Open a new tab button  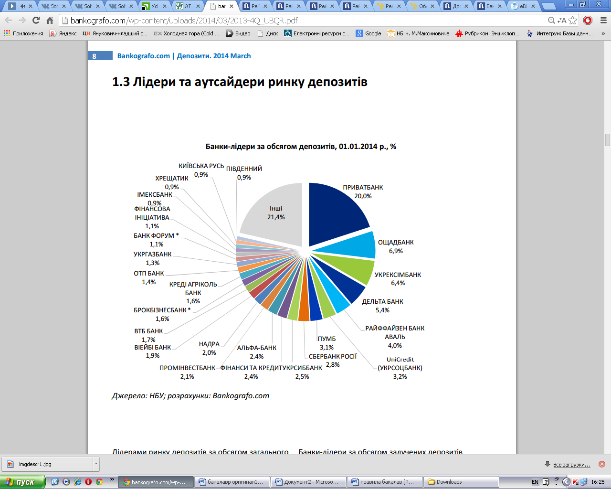pyautogui.click(x=549, y=7)
